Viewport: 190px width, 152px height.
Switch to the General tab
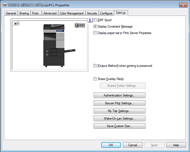point(11,13)
